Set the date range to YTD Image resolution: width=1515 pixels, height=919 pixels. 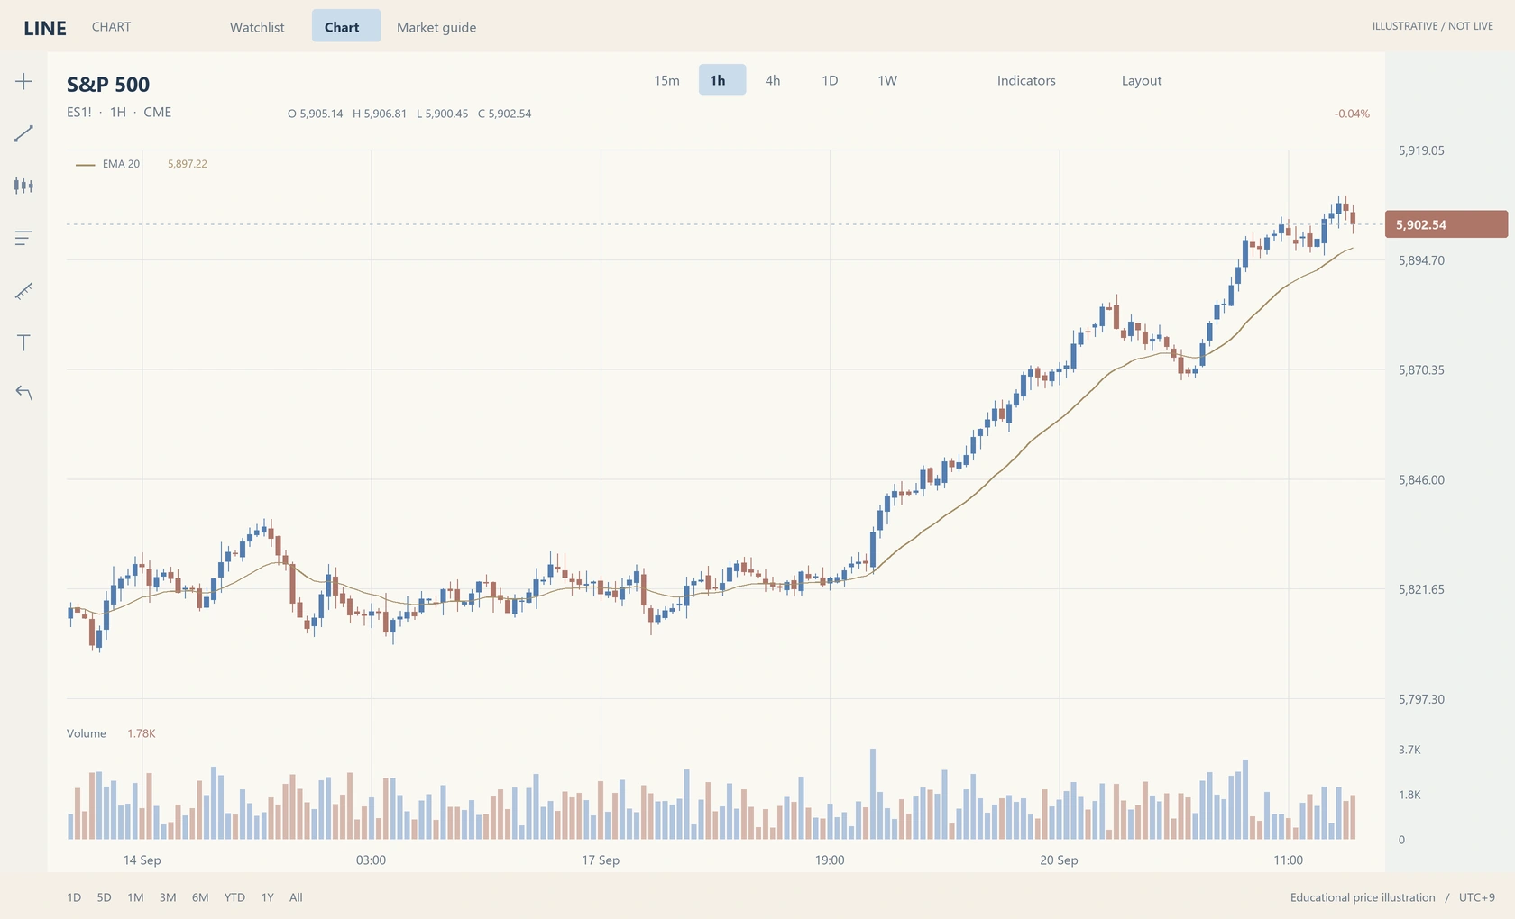[234, 897]
